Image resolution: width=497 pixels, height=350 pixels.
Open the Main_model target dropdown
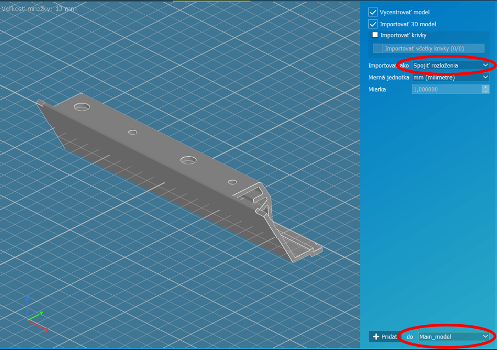(x=453, y=336)
